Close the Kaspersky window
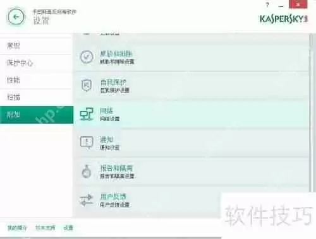The width and height of the screenshot is (316, 239). [298, 4]
